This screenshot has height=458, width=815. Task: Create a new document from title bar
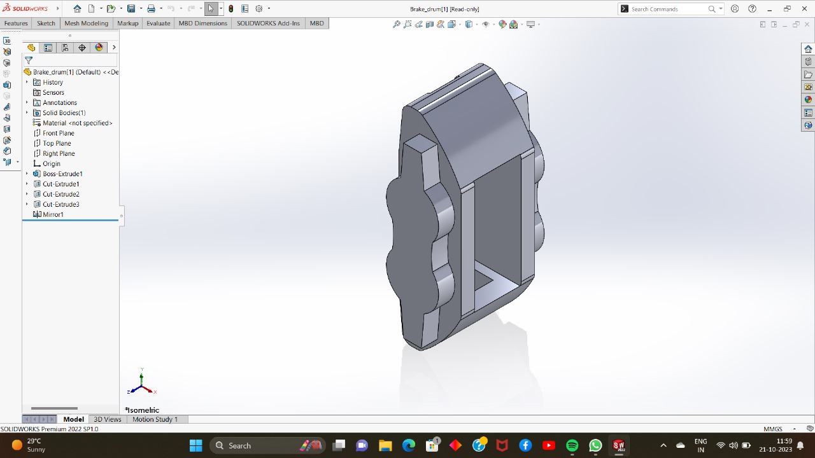[x=92, y=9]
